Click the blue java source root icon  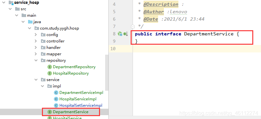(x=30, y=22)
